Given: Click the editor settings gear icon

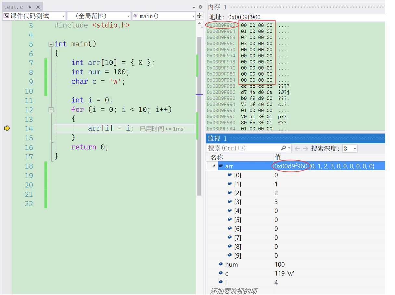Looking at the screenshot, I should [x=200, y=7].
